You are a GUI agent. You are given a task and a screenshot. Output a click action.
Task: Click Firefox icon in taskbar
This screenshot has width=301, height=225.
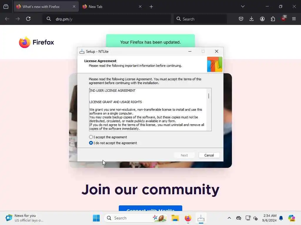click(x=188, y=218)
